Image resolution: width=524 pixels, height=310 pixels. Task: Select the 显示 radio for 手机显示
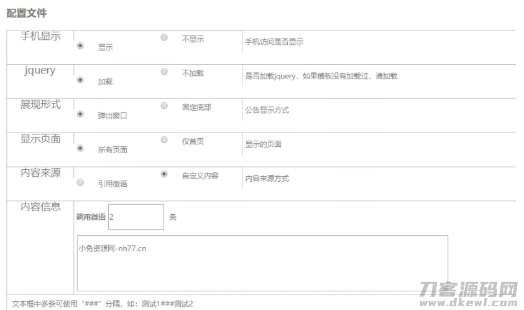80,45
